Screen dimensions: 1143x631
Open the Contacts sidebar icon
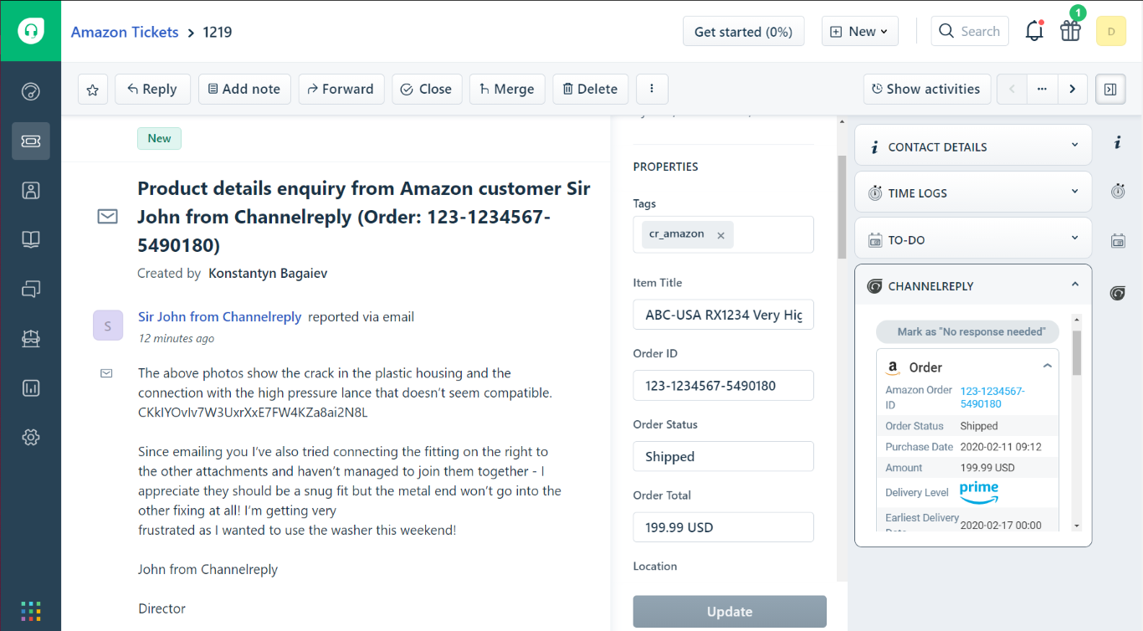click(31, 190)
